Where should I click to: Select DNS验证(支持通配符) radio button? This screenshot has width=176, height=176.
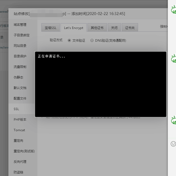pyautogui.click(x=92, y=40)
